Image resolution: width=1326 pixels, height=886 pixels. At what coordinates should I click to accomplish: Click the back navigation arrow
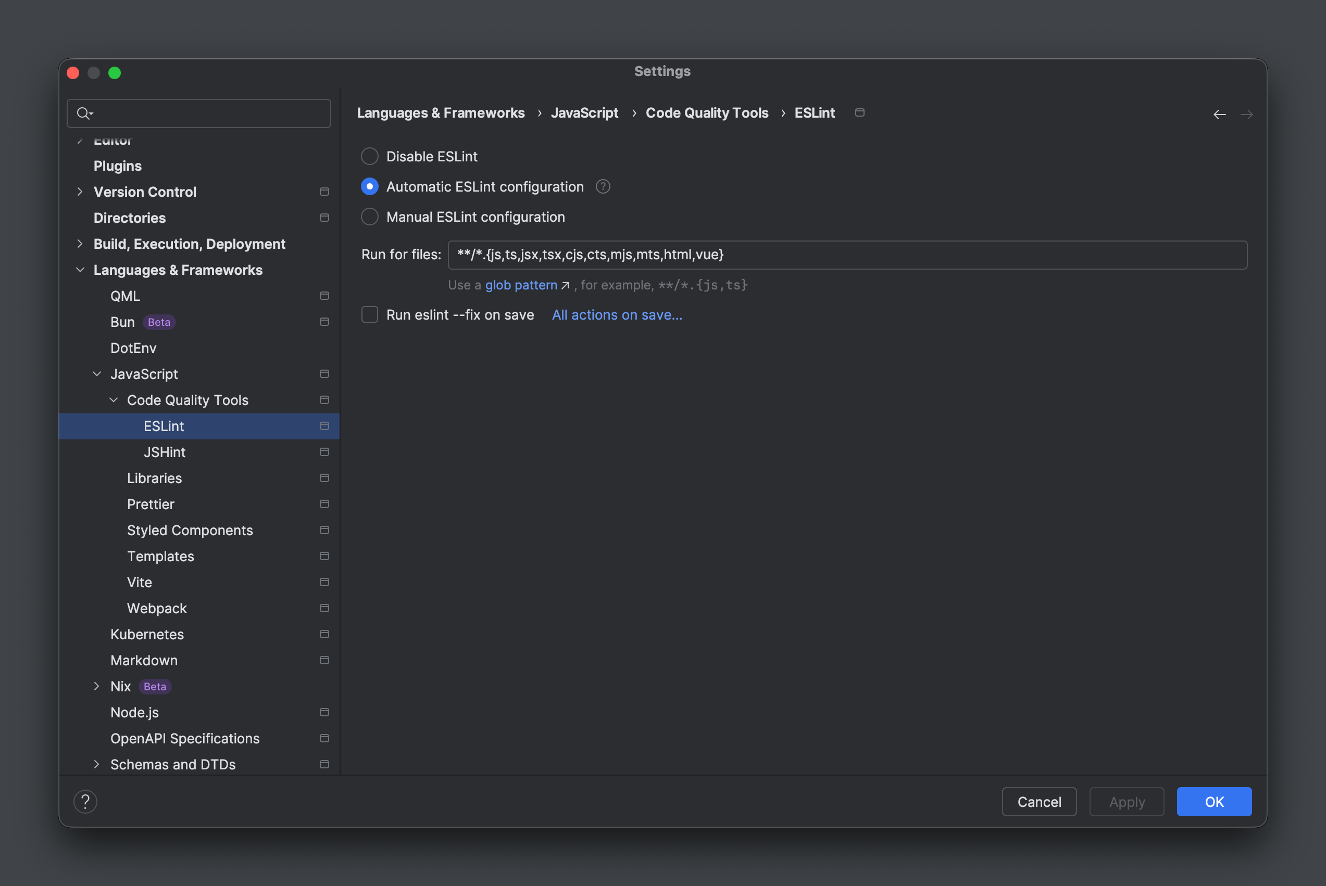(1219, 114)
